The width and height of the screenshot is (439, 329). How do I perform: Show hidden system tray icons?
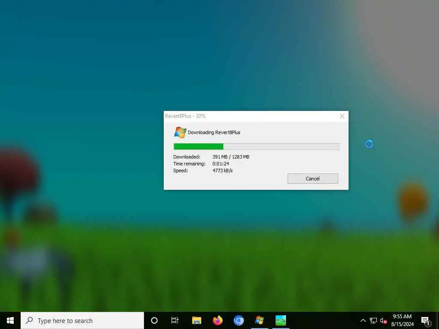click(363, 320)
